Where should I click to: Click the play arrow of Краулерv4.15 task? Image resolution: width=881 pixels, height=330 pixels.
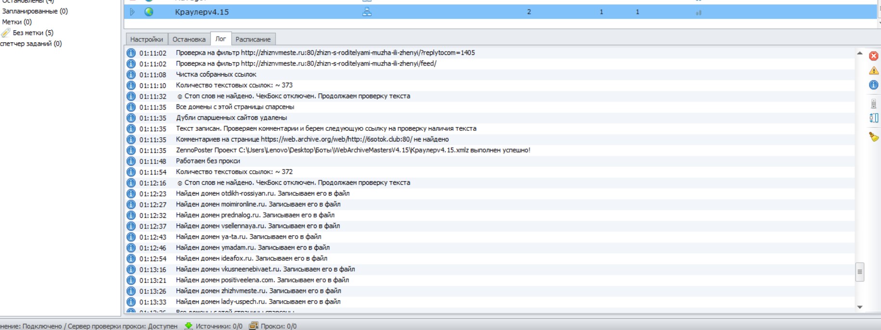coord(132,12)
